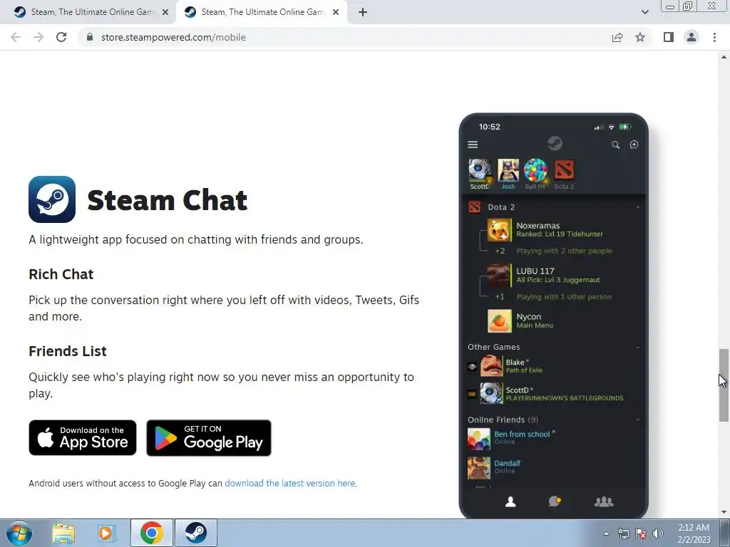Image resolution: width=730 pixels, height=547 pixels.
Task: Show hidden tray icons arrow
Action: pos(606,533)
